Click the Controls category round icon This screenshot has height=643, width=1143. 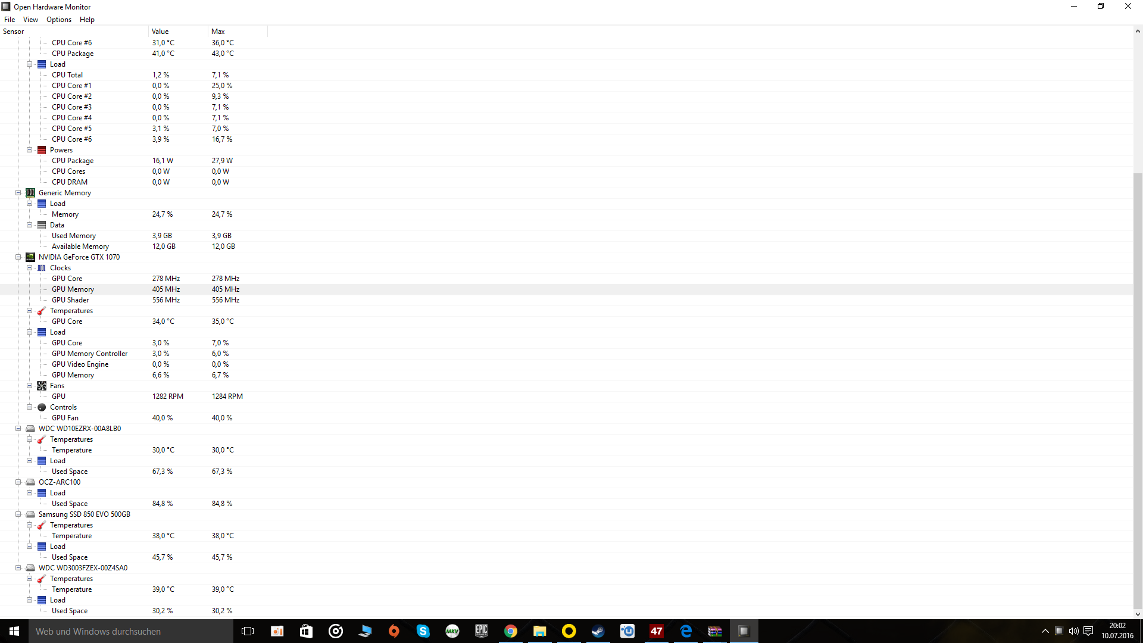(42, 407)
